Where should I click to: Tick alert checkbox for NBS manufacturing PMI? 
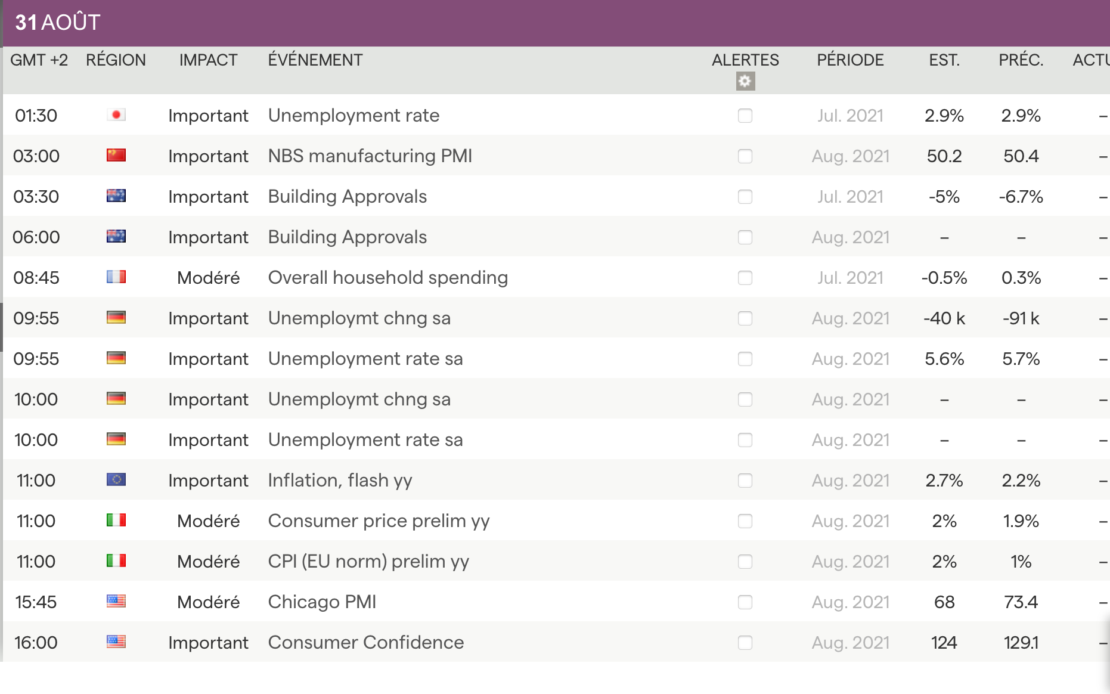(x=745, y=156)
